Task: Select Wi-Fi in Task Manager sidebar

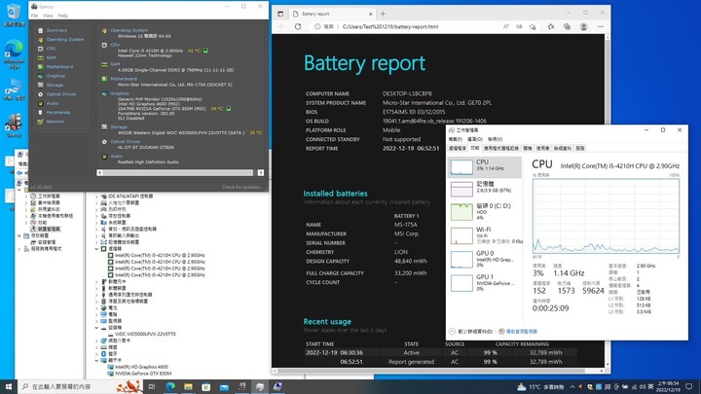Action: pyautogui.click(x=485, y=235)
